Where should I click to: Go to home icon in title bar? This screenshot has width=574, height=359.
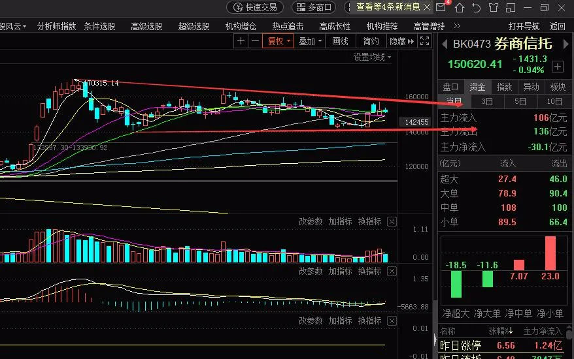tap(459, 8)
